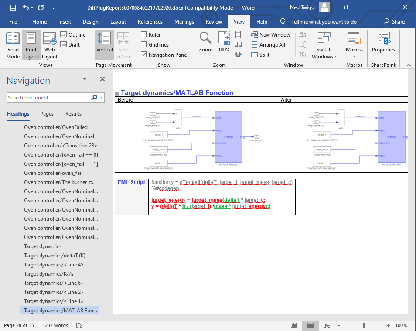Show One Page zoom

coord(238,34)
